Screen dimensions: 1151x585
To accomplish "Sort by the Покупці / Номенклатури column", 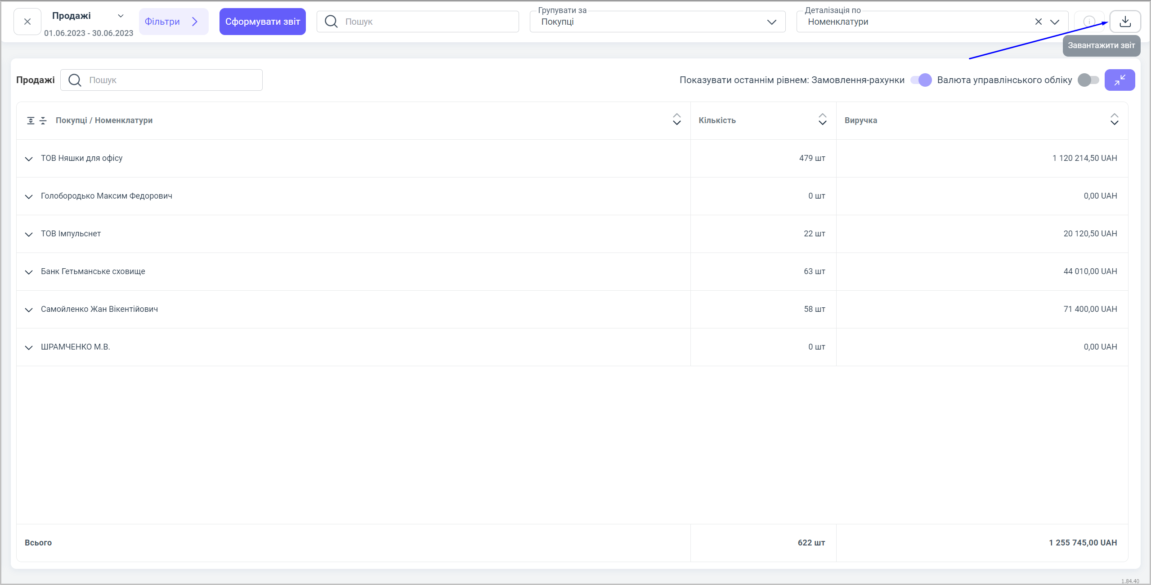I will [x=676, y=120].
